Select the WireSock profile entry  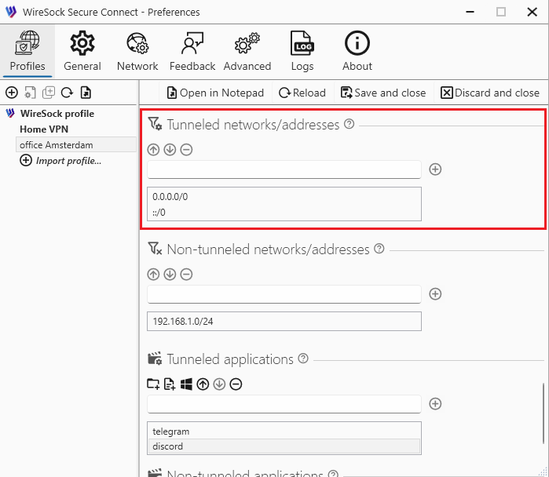pyautogui.click(x=57, y=114)
